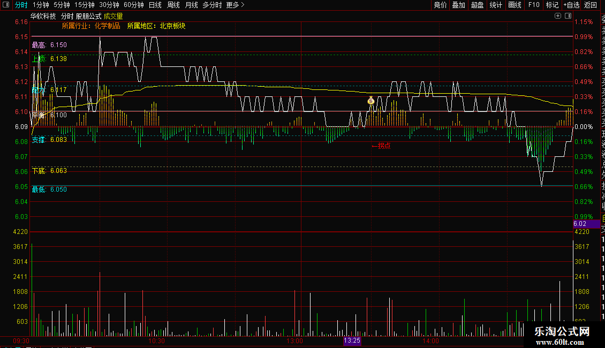Click the 平衡 6.100 label
605x348 pixels.
(x=49, y=115)
